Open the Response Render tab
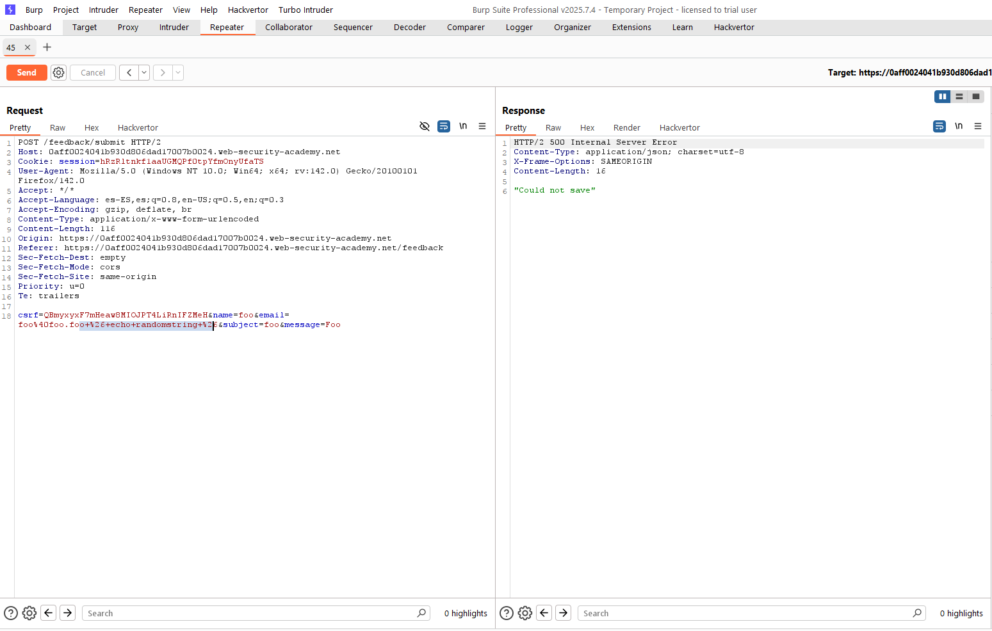The image size is (992, 631). 626,128
